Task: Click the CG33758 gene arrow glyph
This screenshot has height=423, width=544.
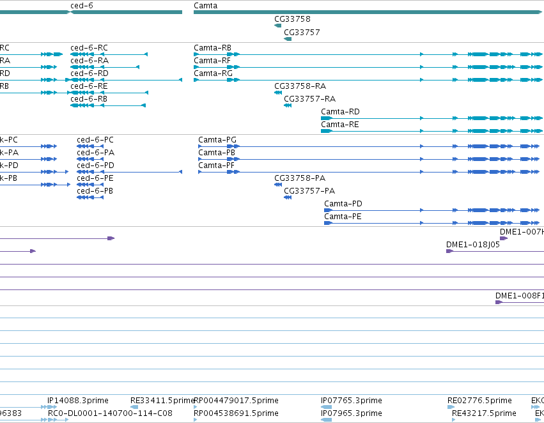Action: tap(277, 26)
